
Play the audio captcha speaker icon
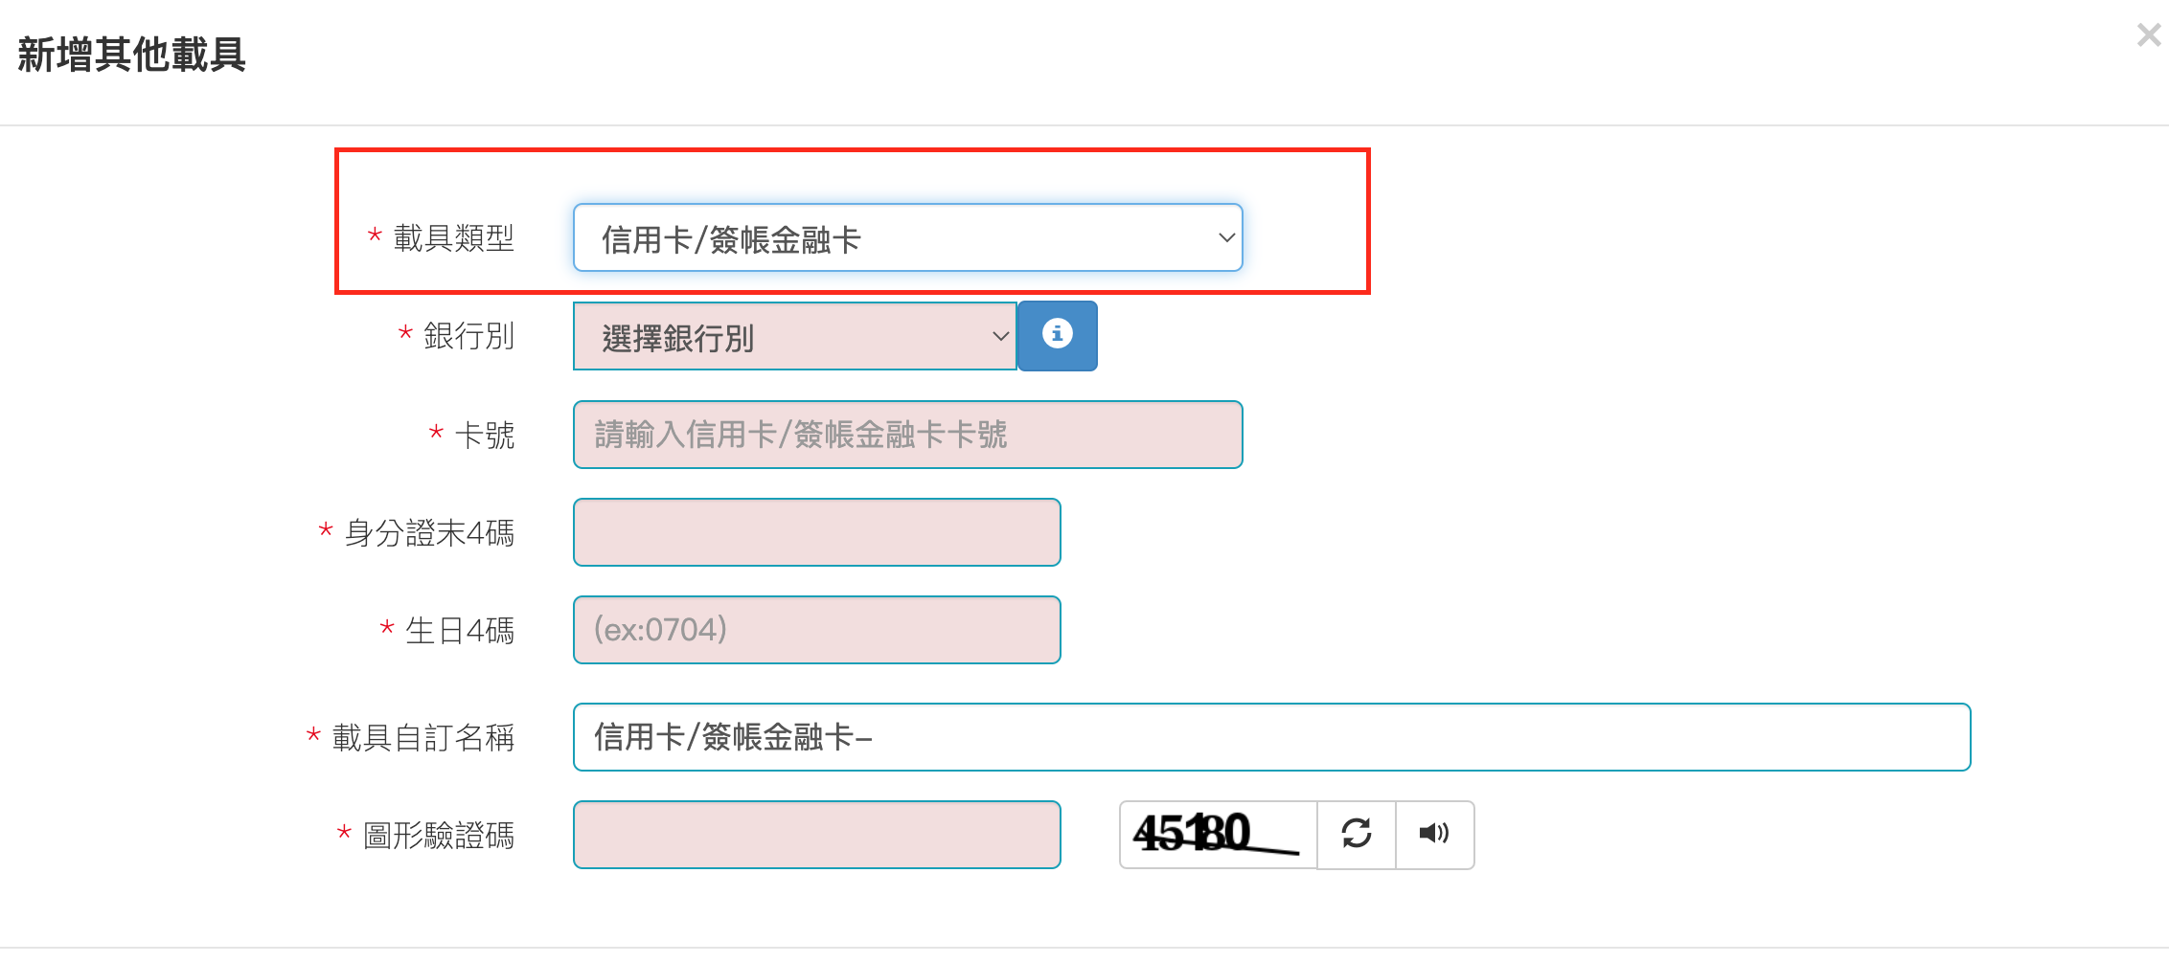click(x=1434, y=835)
